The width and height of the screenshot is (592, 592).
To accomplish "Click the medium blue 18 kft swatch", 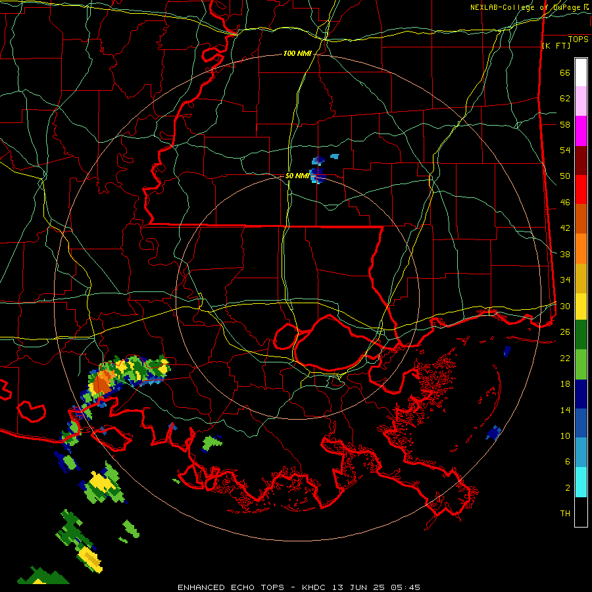I will click(581, 423).
